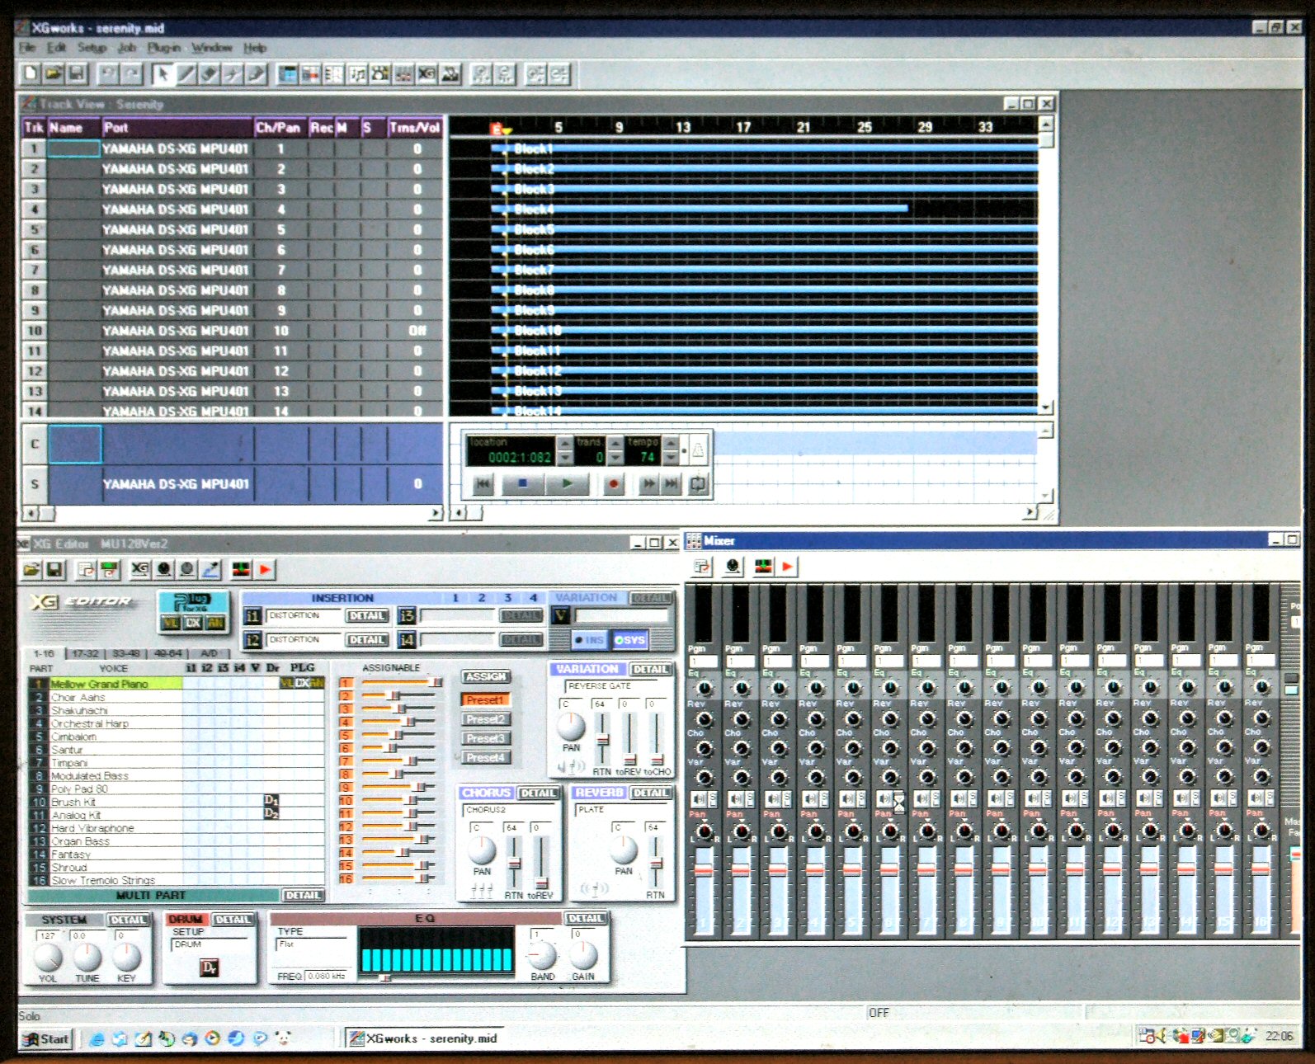The height and width of the screenshot is (1064, 1315).
Task: Open the File menu
Action: tap(27, 48)
